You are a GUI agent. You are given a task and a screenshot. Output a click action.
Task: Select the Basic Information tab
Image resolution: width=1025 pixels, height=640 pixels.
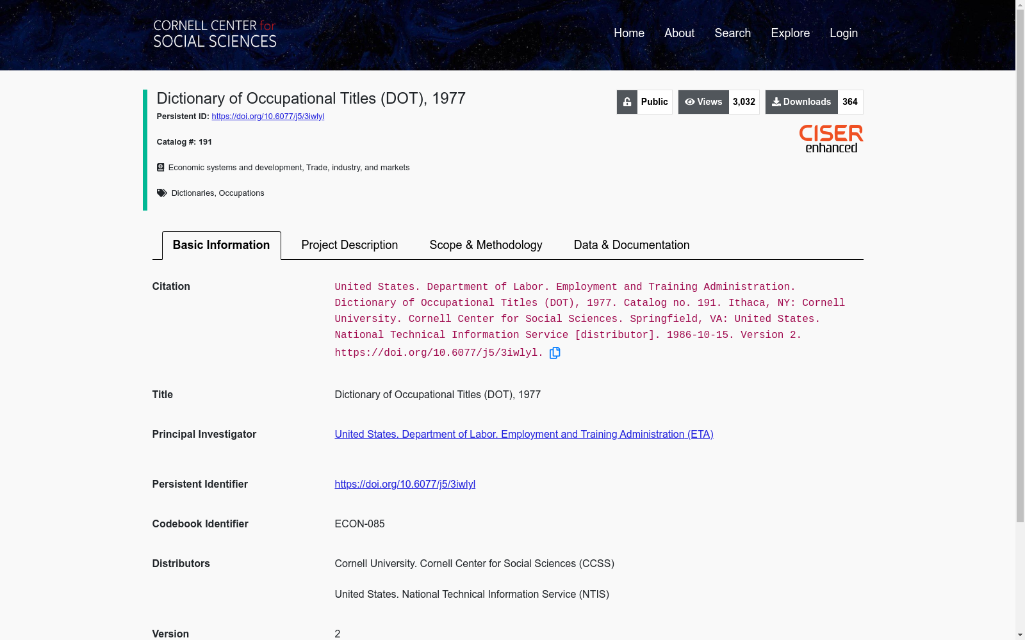pos(221,245)
